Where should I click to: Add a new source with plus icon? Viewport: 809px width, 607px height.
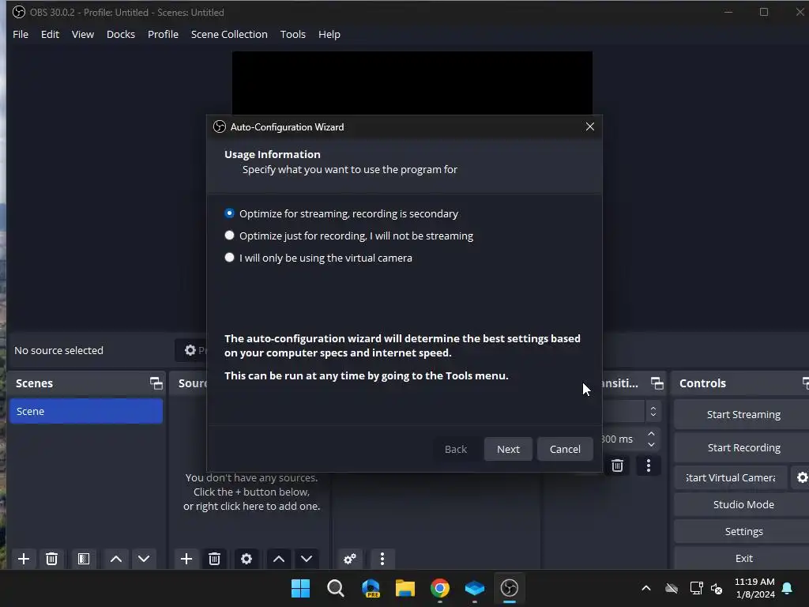pos(186,559)
